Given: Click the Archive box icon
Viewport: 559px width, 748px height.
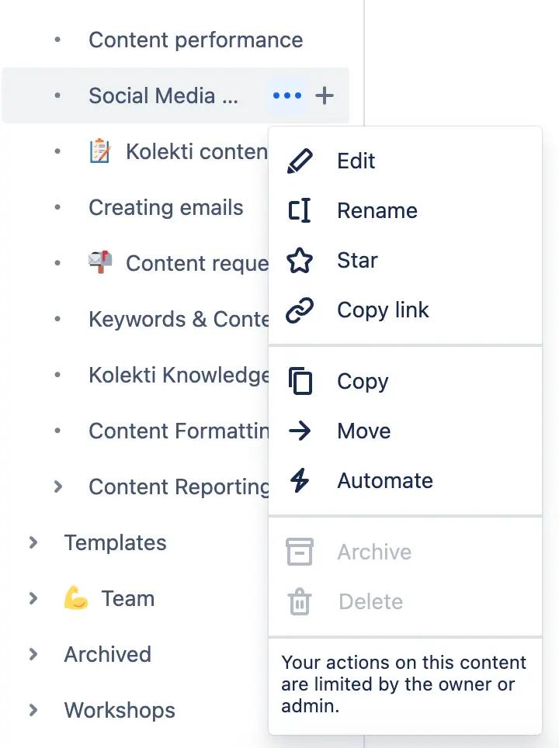Looking at the screenshot, I should point(300,552).
